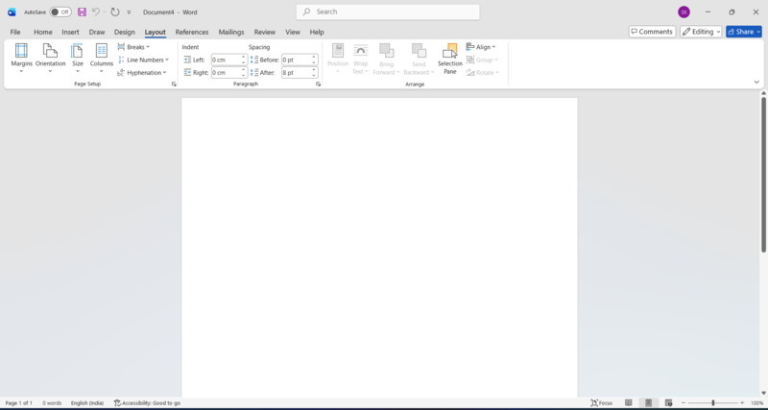Click the Send Backward icon

point(419,51)
